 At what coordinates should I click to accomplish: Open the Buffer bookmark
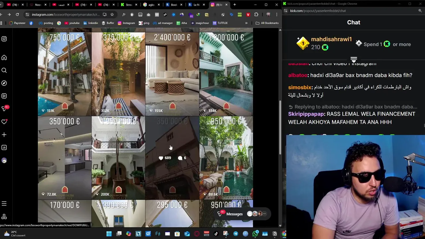108,23
